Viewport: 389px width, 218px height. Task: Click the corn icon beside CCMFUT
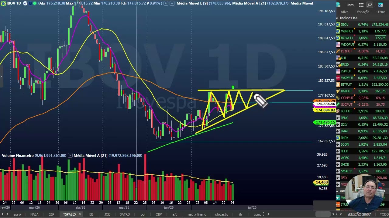[x=338, y=98]
